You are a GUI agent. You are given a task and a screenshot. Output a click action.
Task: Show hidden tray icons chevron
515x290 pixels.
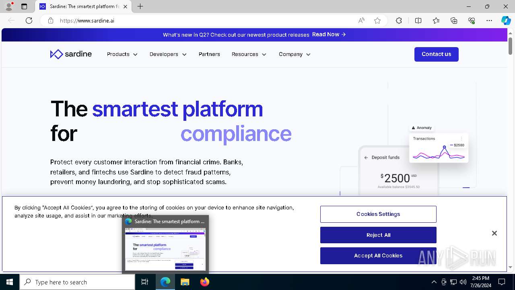(434, 282)
